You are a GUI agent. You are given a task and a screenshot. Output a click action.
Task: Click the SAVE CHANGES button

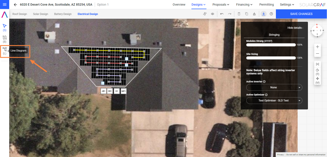coord(301,14)
